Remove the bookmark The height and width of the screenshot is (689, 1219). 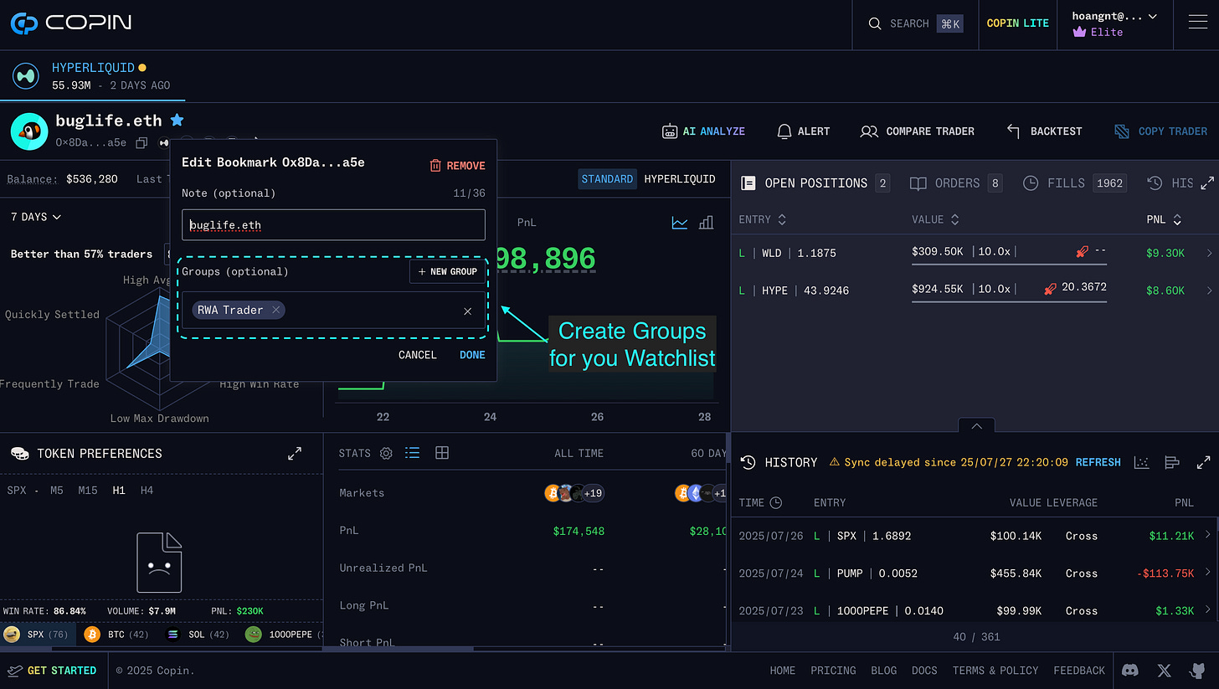coord(457,166)
